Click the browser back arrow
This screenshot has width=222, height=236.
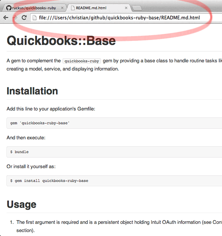[6, 18]
